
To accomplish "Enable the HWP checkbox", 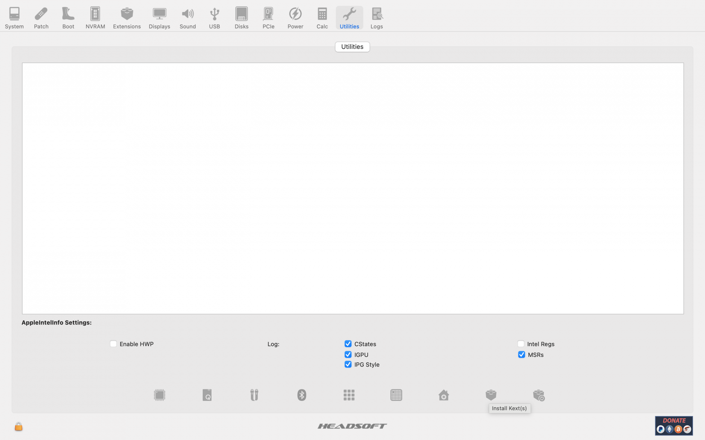I will (113, 344).
